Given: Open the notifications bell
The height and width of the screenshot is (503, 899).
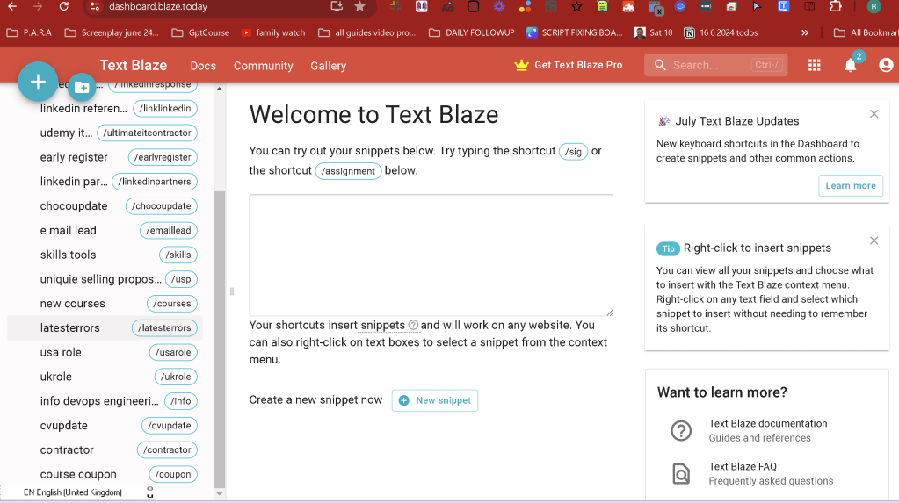Looking at the screenshot, I should coord(851,65).
